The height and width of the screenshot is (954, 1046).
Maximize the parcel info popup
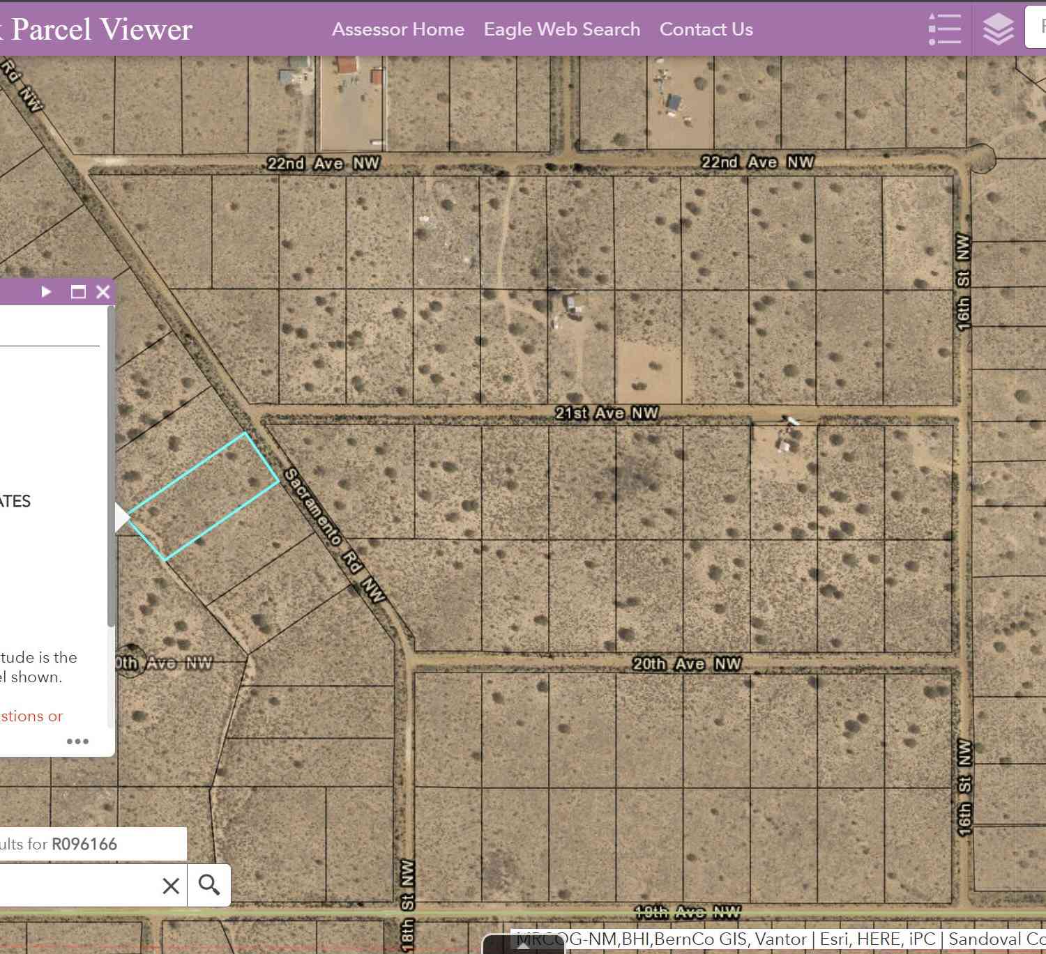[78, 291]
